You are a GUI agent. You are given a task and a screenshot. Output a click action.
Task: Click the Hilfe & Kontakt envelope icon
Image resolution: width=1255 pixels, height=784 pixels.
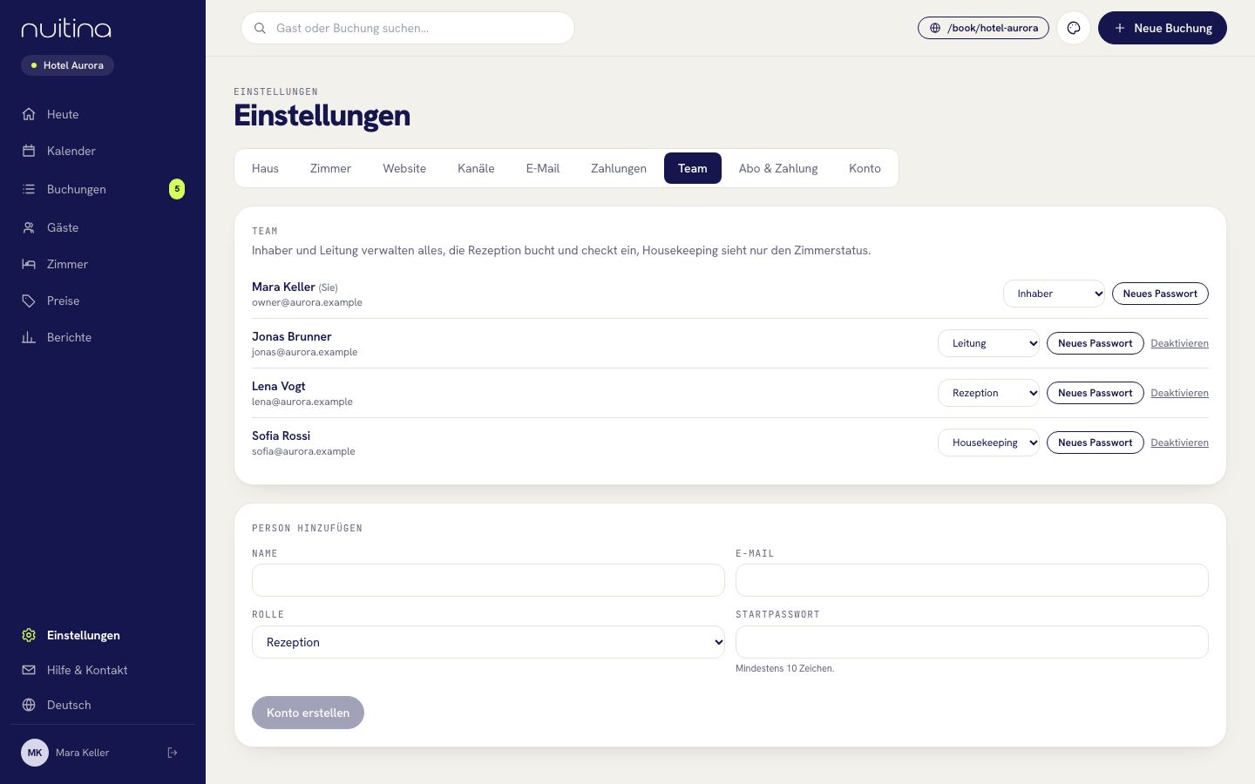(x=29, y=670)
